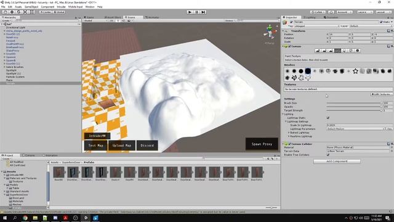The image size is (394, 222).
Task: Open the Layout dropdown
Action: click(x=383, y=12)
